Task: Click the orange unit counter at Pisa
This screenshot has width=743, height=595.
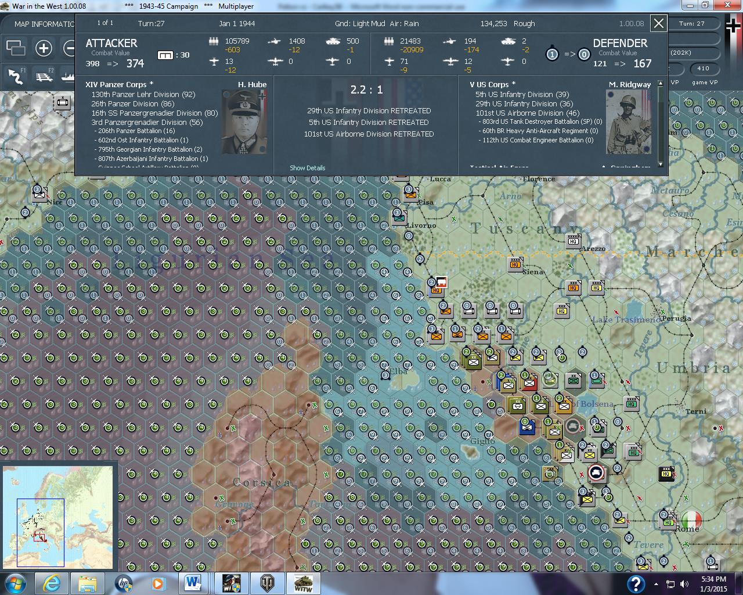Action: pos(411,193)
